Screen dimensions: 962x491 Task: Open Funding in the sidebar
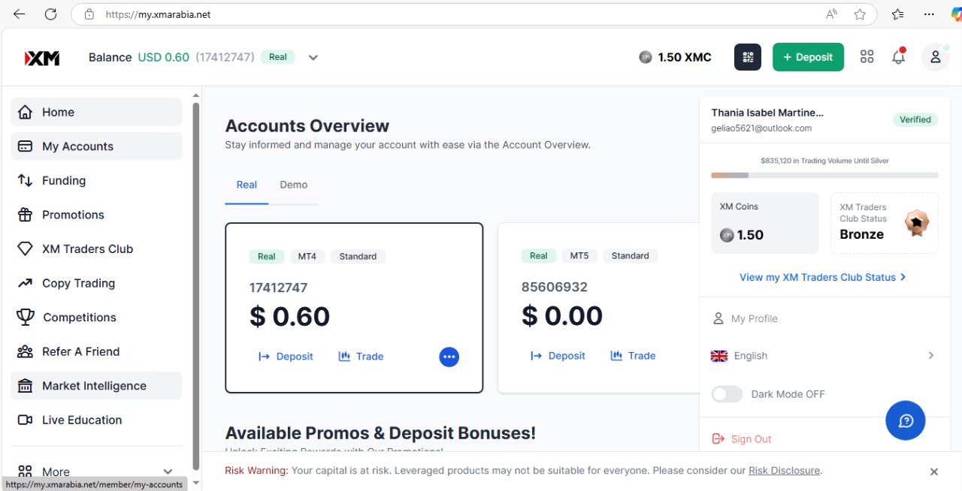64,180
